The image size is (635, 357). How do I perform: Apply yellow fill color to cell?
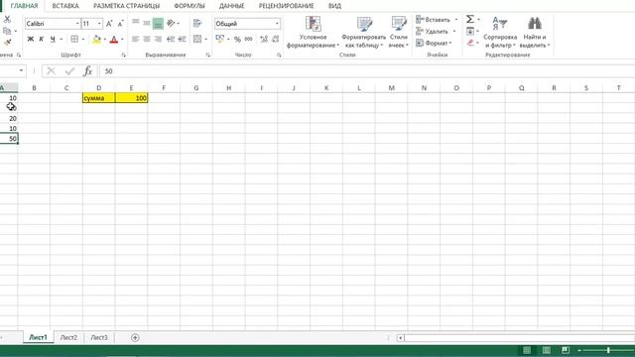[97, 40]
